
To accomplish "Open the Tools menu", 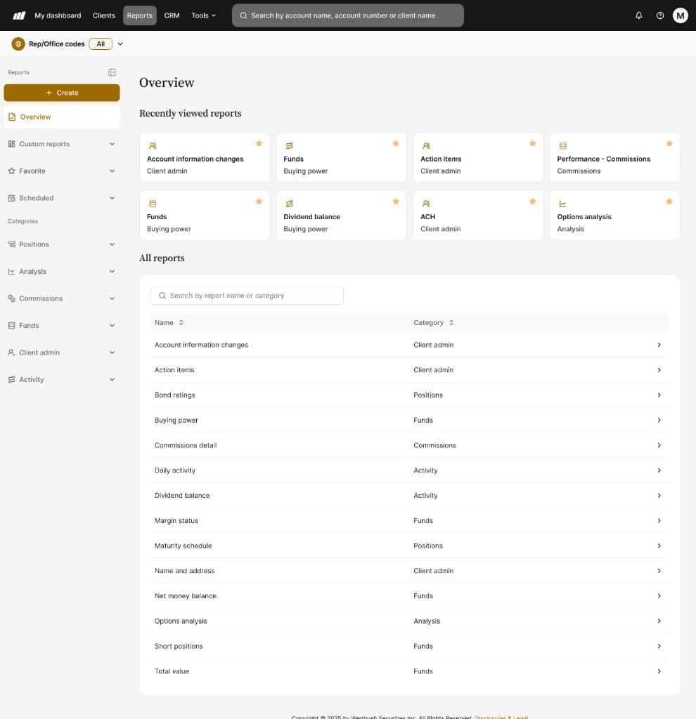I will point(203,15).
